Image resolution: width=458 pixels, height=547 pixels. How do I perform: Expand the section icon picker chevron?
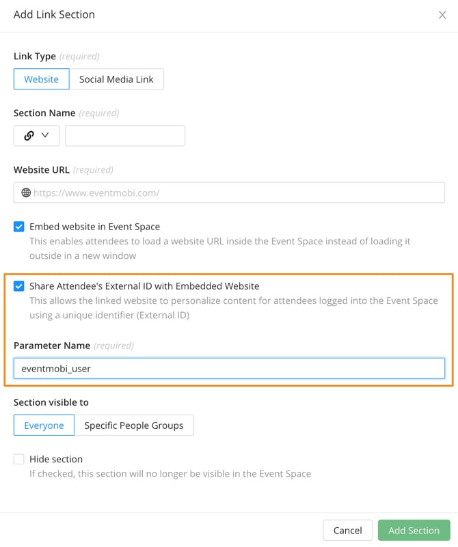46,135
